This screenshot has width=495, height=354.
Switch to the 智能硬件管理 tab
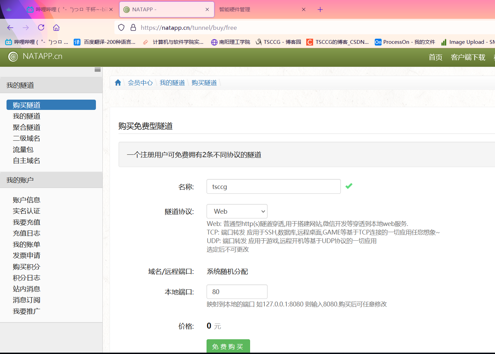(262, 10)
